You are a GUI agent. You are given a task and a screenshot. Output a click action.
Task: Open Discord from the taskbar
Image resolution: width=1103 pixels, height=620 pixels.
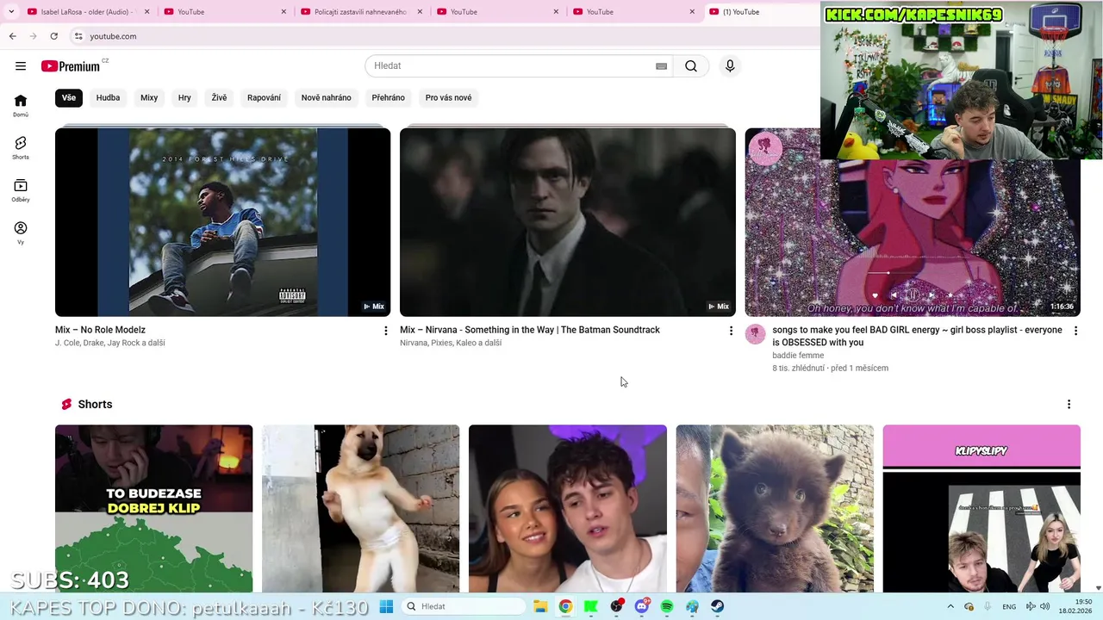click(642, 606)
